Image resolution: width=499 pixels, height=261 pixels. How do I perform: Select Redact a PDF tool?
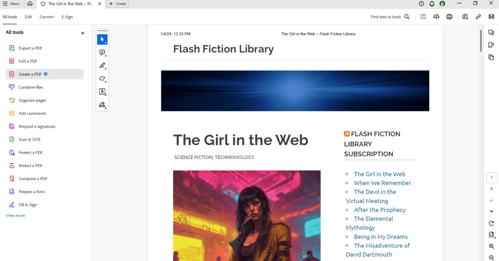[x=44, y=165]
